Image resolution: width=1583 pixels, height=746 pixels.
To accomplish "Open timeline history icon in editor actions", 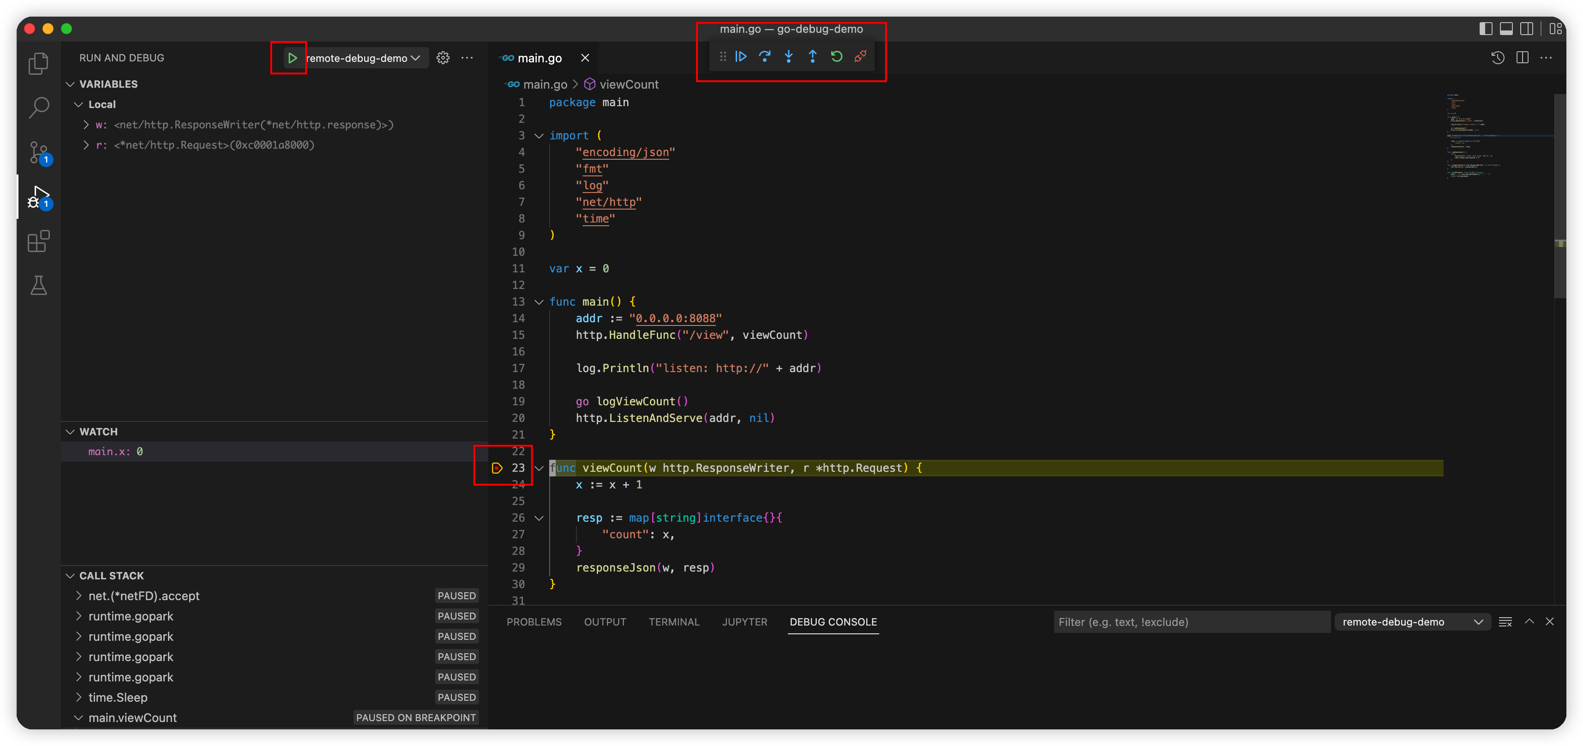I will click(1498, 58).
